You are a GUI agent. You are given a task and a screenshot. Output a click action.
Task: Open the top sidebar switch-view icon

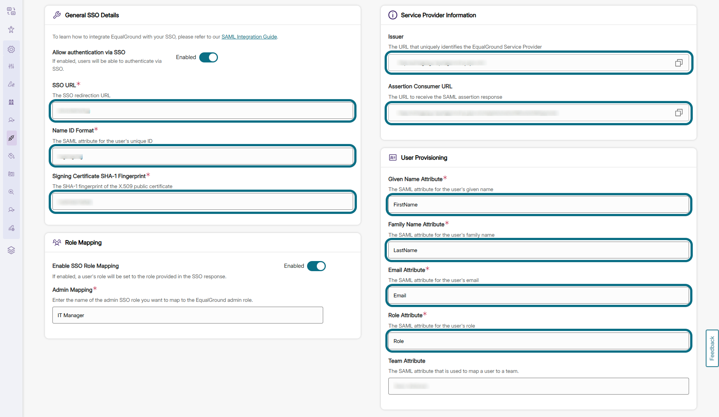click(11, 11)
